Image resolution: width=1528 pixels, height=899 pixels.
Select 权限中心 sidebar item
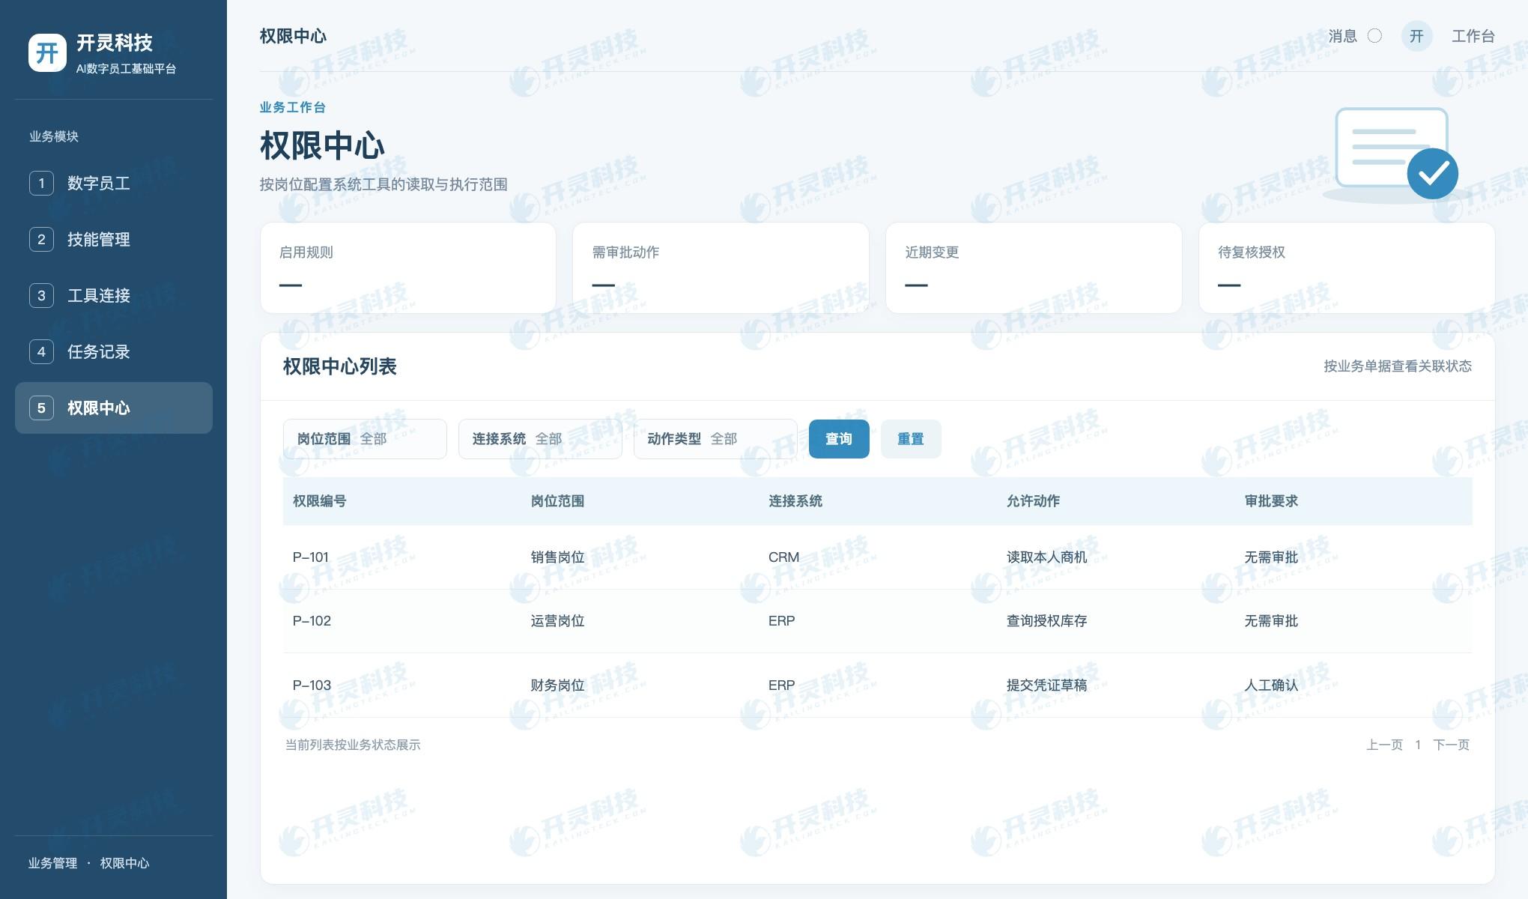[114, 408]
